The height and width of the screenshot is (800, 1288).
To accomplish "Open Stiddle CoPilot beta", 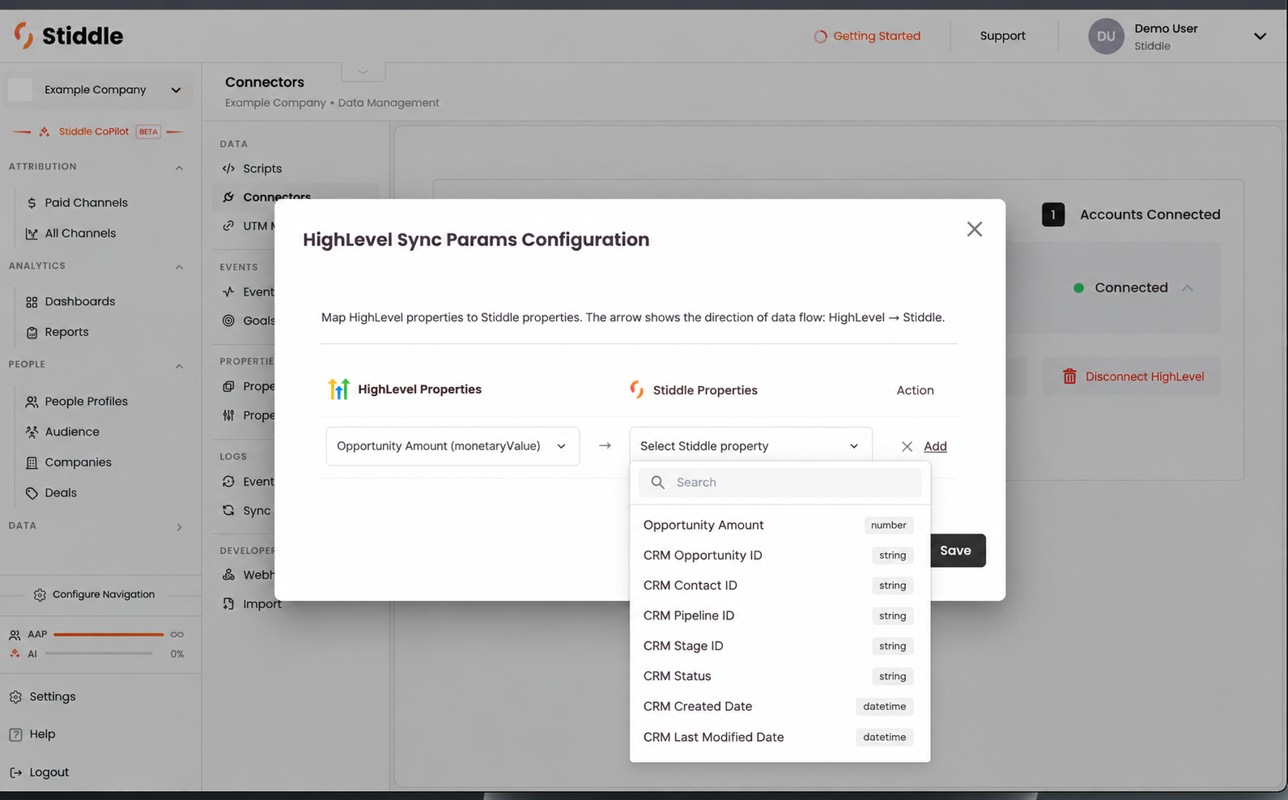I will (x=98, y=132).
